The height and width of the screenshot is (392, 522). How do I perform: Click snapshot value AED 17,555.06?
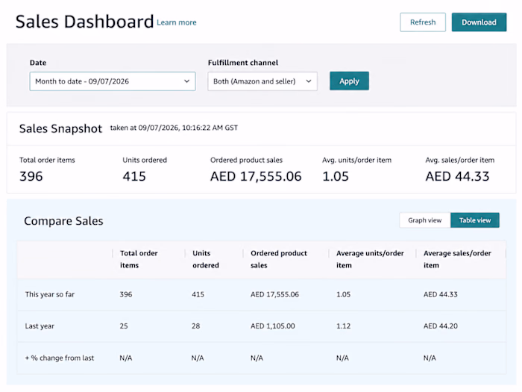pyautogui.click(x=256, y=176)
